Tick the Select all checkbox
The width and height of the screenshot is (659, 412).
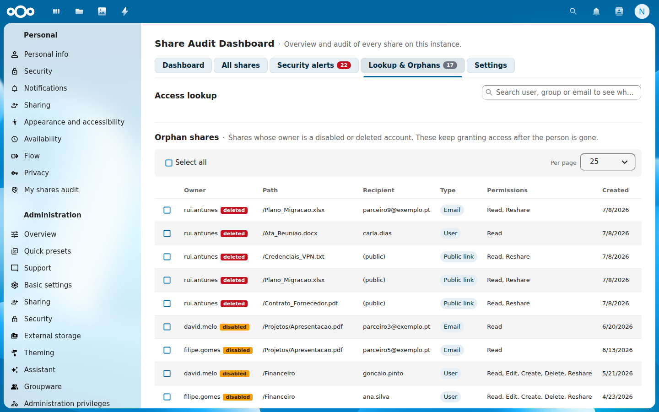(x=169, y=163)
